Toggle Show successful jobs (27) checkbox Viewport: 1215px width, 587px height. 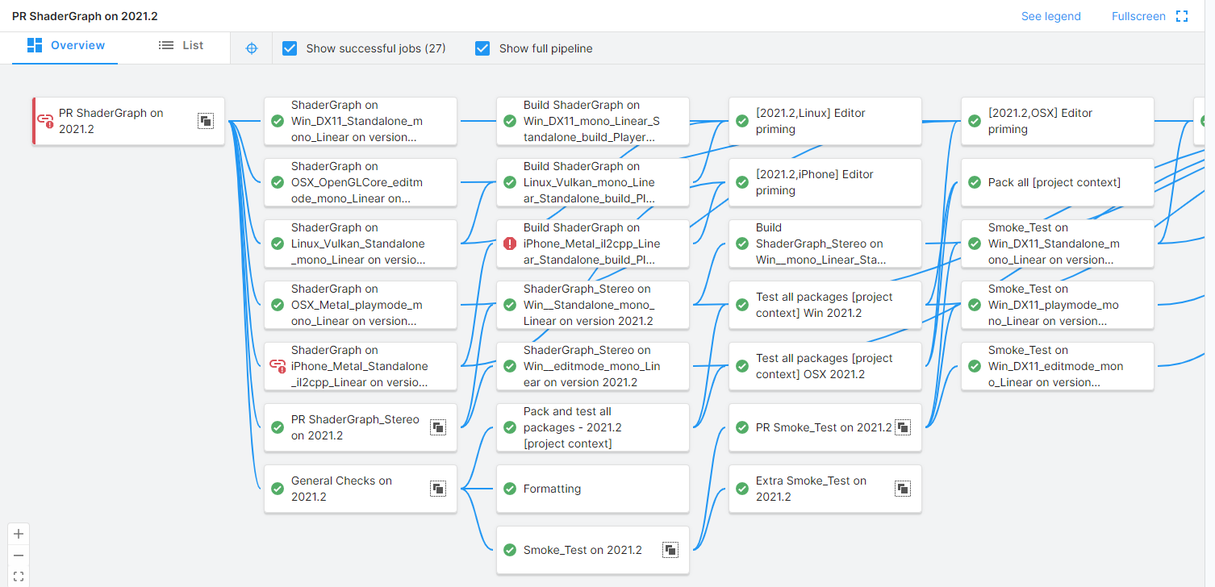pyautogui.click(x=290, y=48)
